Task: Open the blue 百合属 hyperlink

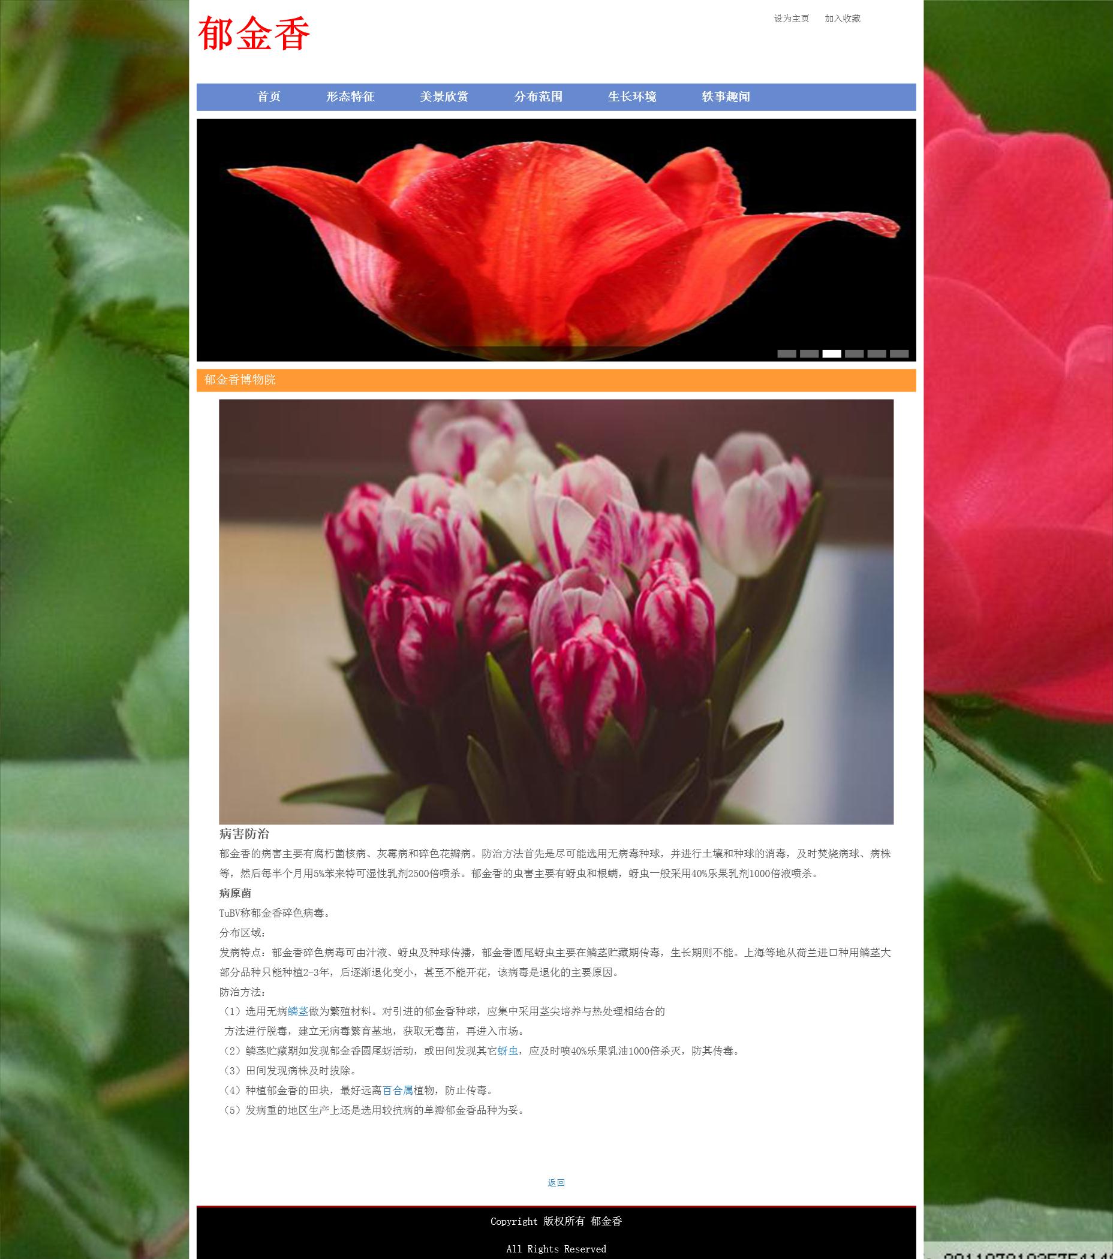Action: coord(397,1090)
